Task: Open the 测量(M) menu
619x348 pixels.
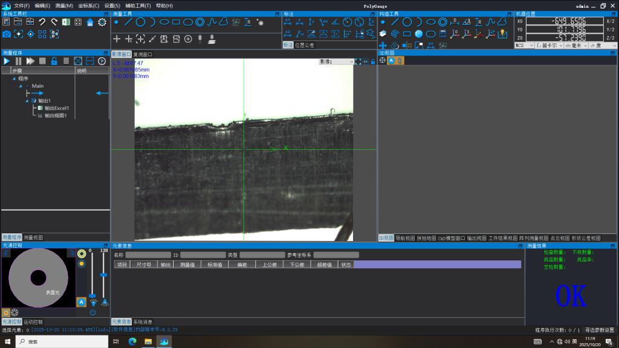Action: [x=64, y=5]
